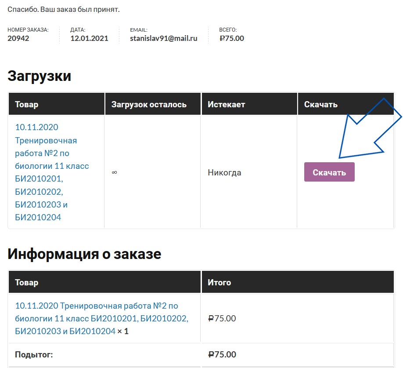The image size is (403, 368).
Task: Click the EMAIL label
Action: point(139,30)
